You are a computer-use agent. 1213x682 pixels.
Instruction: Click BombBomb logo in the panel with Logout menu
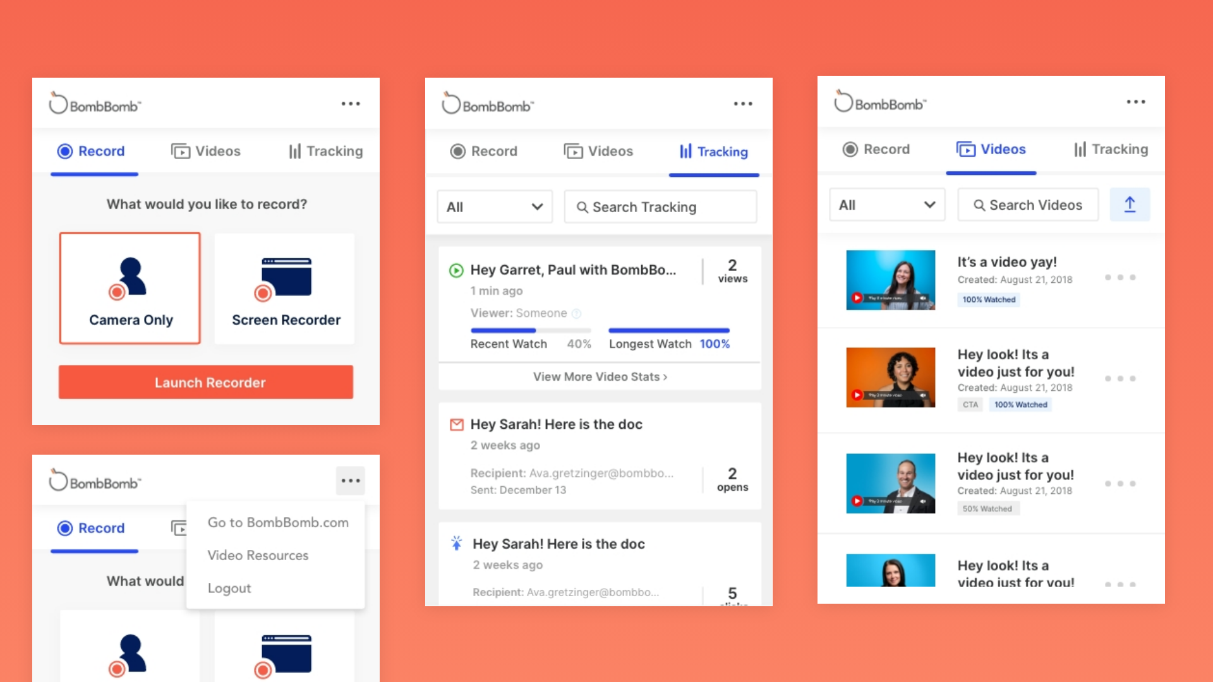pos(95,481)
